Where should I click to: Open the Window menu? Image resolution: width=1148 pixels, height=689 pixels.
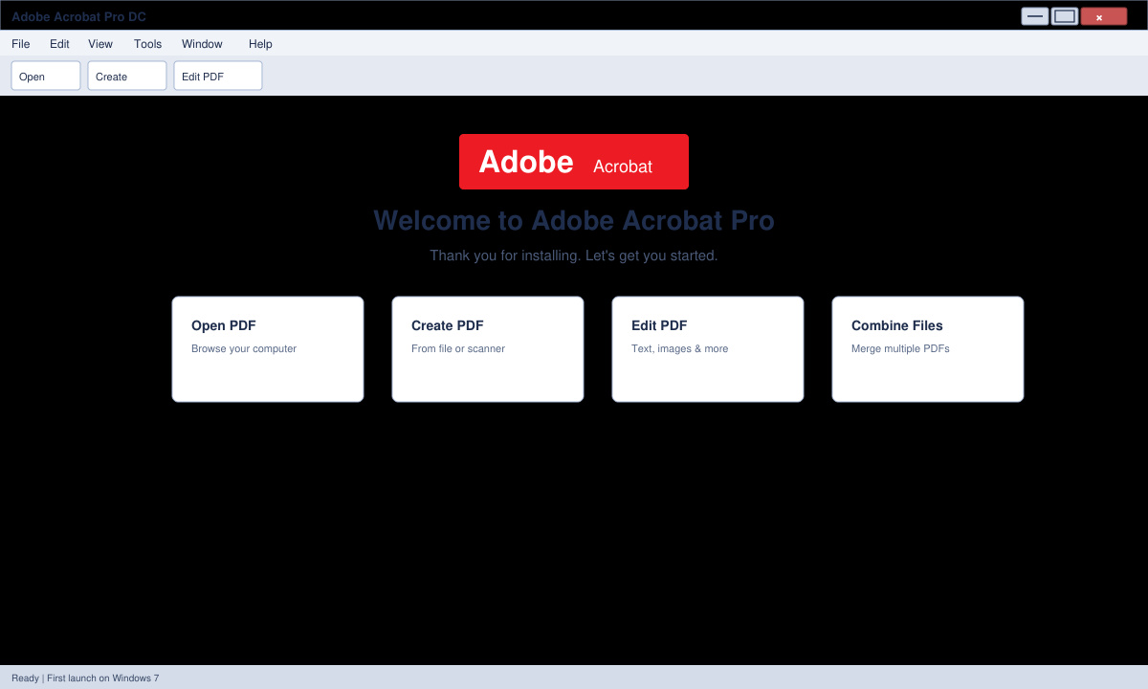[202, 44]
